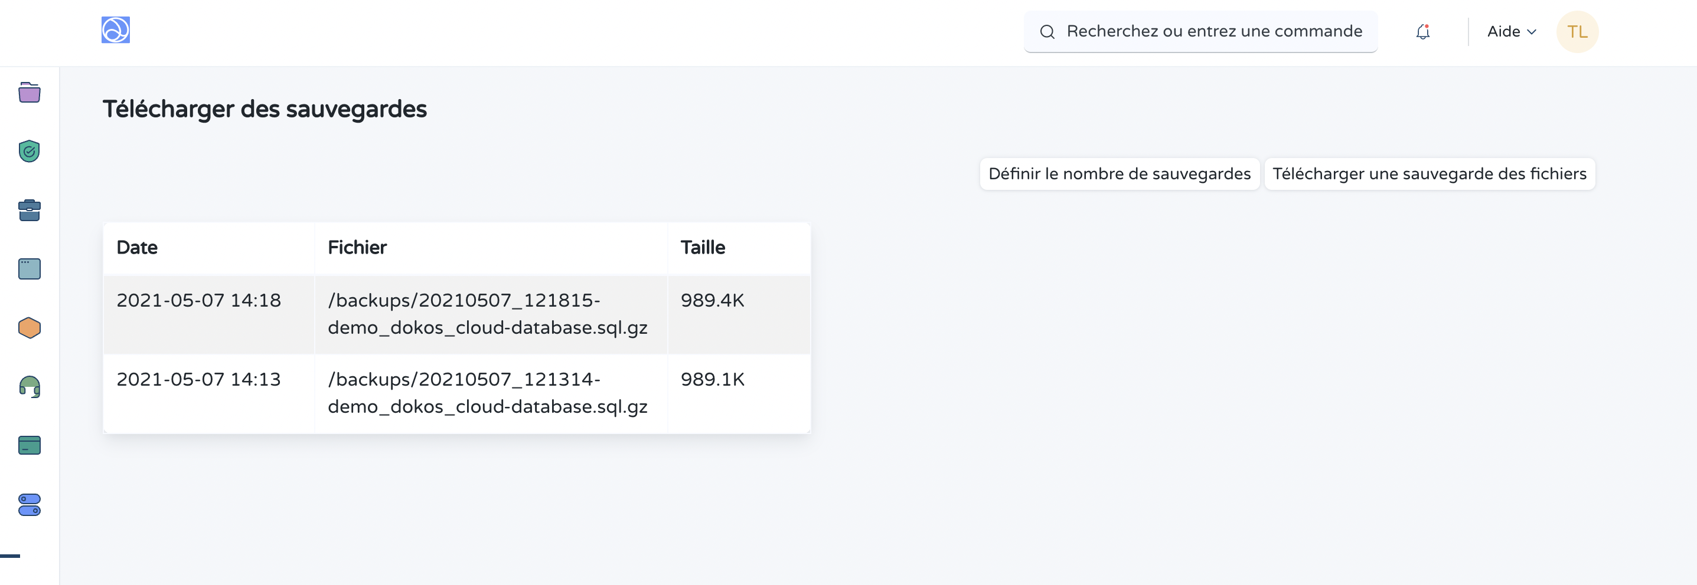Image resolution: width=1697 pixels, height=585 pixels.
Task: Select the orange hexagon sidebar icon
Action: [29, 328]
